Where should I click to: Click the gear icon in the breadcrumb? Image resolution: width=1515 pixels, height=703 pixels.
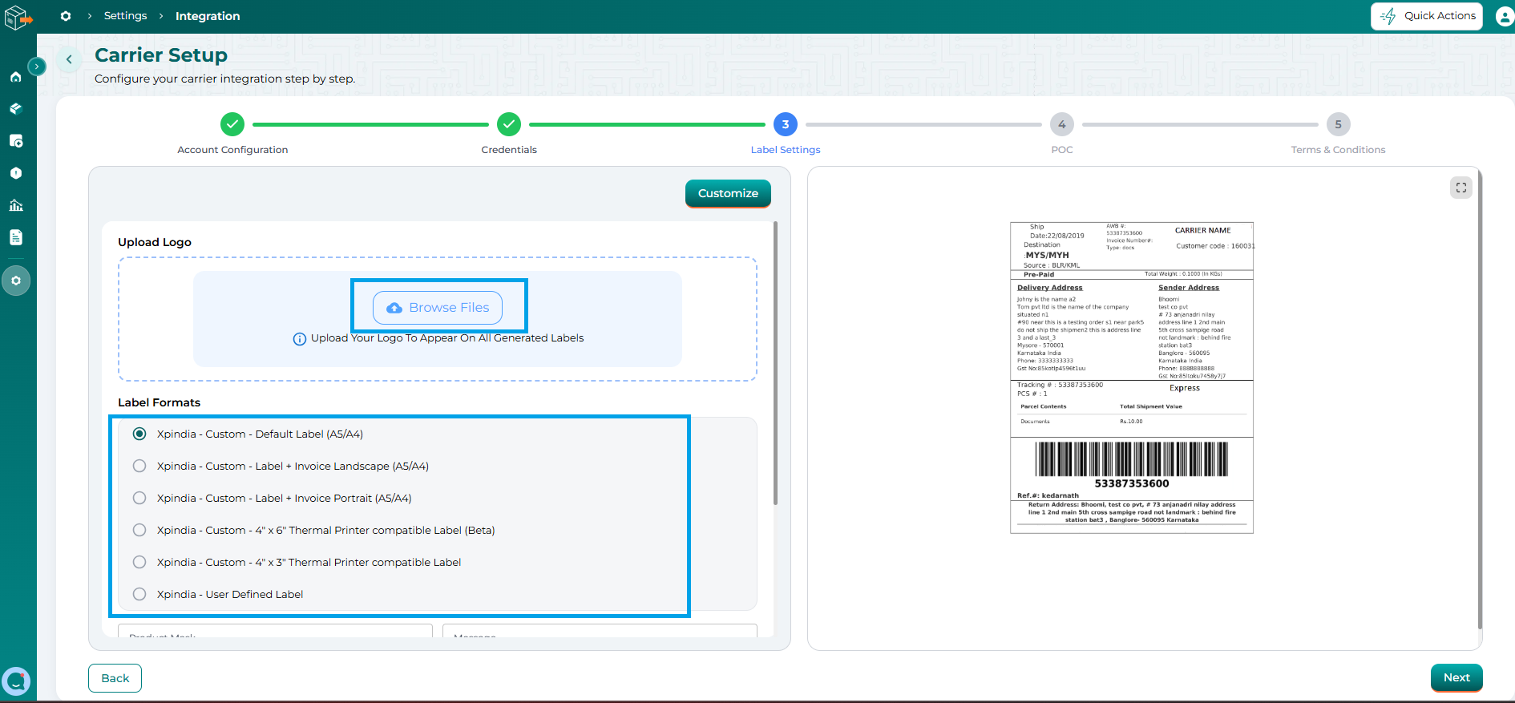click(x=66, y=16)
